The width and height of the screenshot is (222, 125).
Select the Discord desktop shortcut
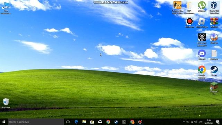coord(202,55)
